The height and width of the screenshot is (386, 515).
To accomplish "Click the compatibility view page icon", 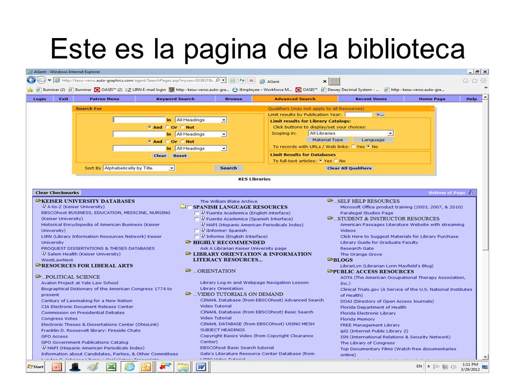I will click(232, 80).
